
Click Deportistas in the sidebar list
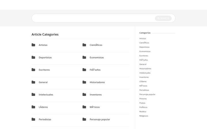tap(144, 47)
